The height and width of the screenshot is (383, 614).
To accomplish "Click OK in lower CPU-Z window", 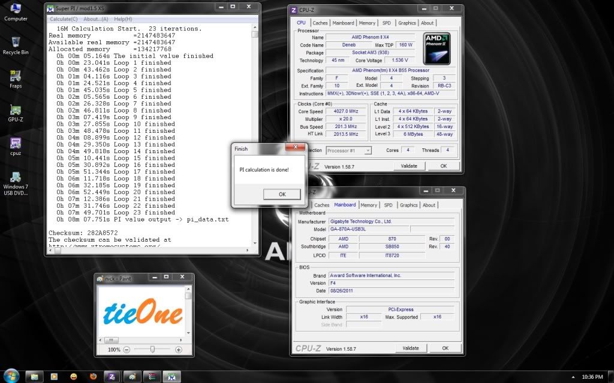I will (x=446, y=348).
